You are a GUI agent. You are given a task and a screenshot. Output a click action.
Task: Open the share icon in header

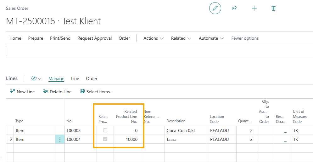[234, 8]
